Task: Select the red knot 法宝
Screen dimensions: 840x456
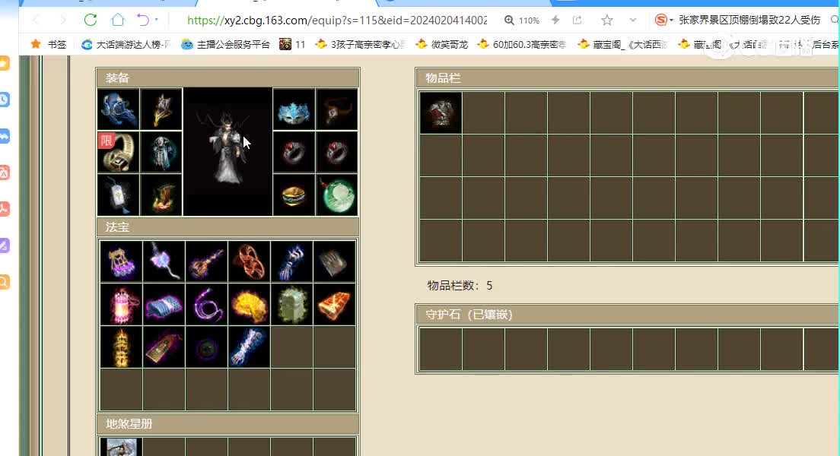Action: (249, 261)
